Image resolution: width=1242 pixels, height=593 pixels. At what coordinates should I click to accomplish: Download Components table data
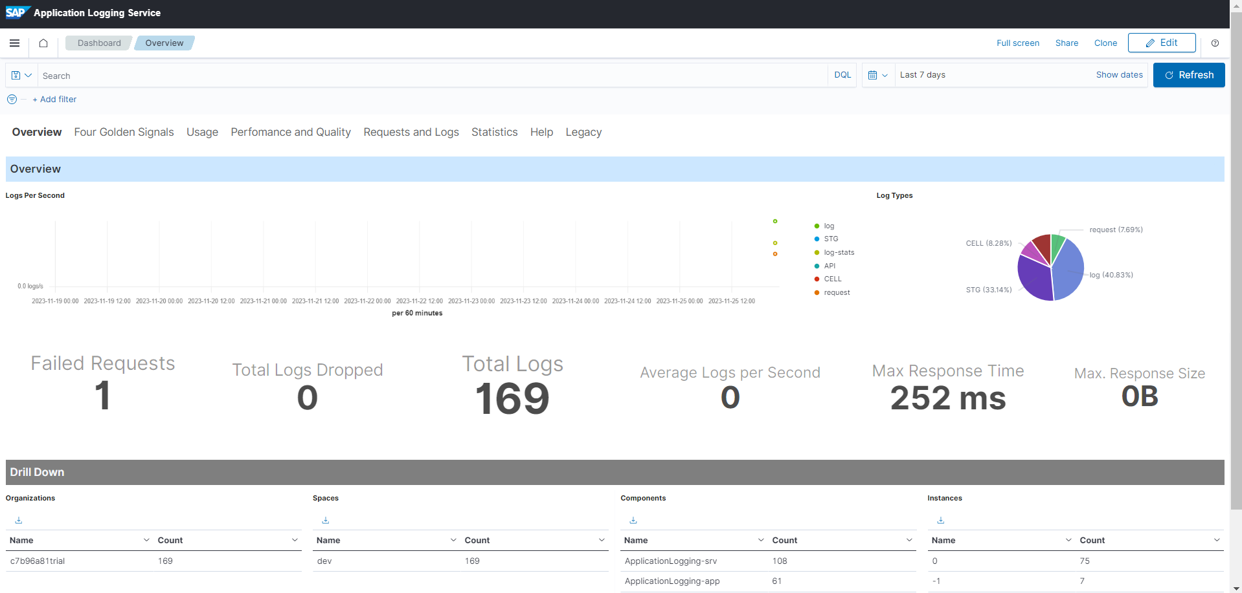633,520
